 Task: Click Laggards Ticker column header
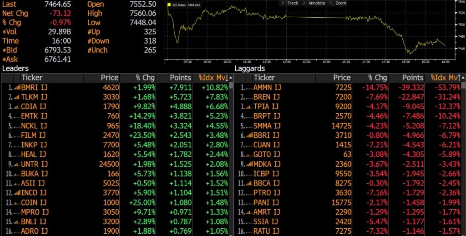[284, 78]
